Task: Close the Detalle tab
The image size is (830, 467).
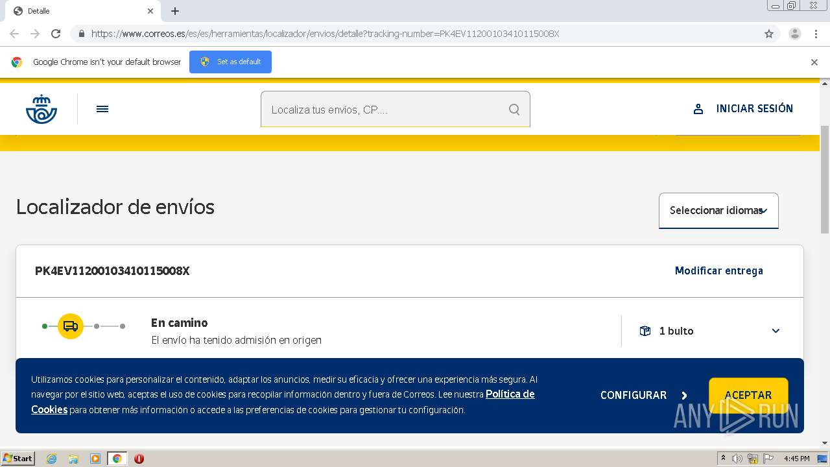Action: click(x=150, y=11)
